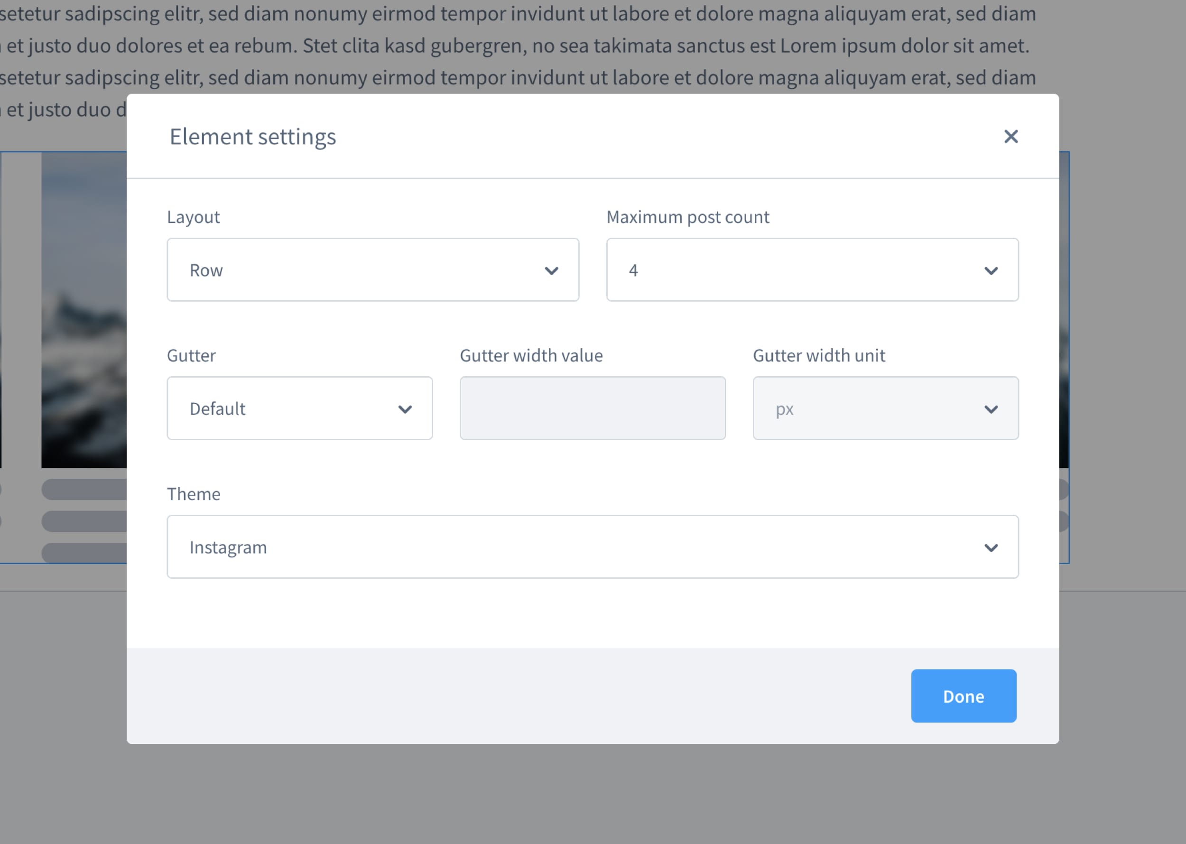Click the blurred mountain image behind dialog
The width and height of the screenshot is (1186, 844).
point(83,310)
